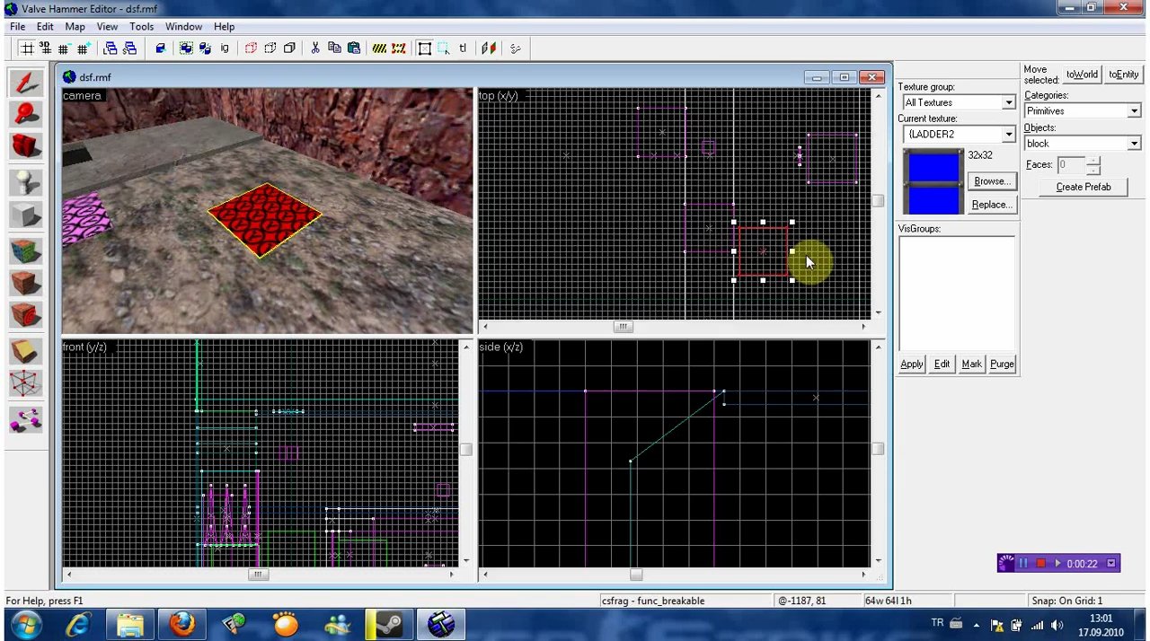Expand the Categories Primitives dropdown
Screen dimensions: 1150x641
click(x=1134, y=111)
